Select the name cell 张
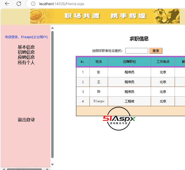Screen dimensions: 185x170 99,72
